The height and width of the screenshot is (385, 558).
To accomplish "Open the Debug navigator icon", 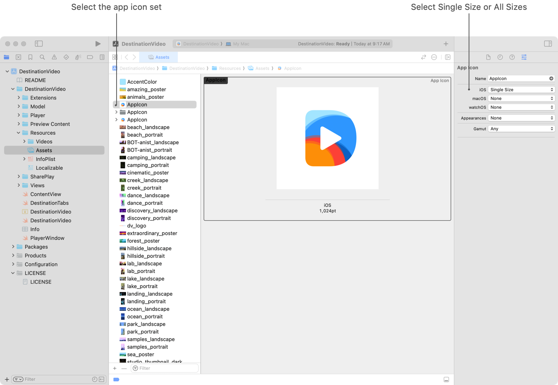I will click(78, 57).
